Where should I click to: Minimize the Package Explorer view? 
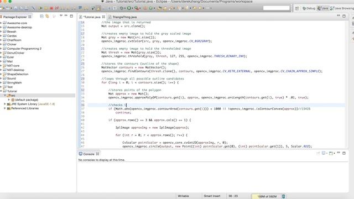[x=66, y=16]
